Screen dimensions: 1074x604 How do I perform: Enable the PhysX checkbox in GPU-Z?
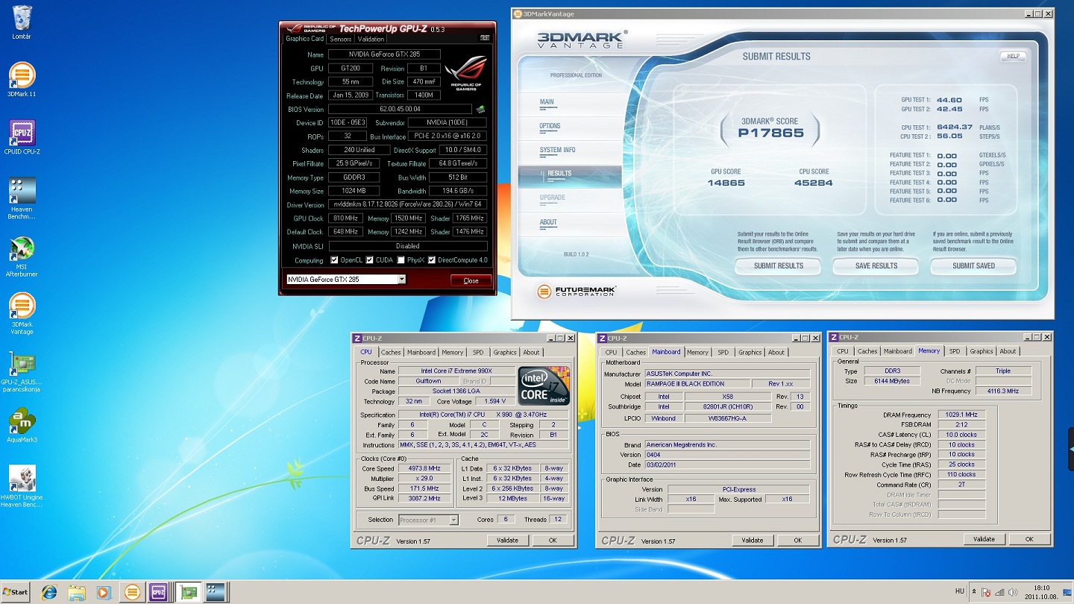[401, 260]
